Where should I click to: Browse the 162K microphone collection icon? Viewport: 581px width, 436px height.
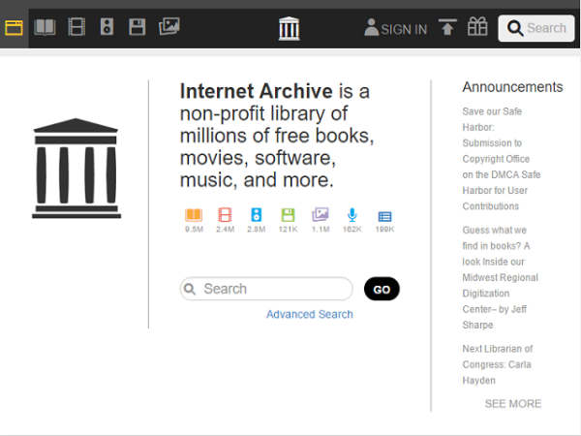(352, 216)
